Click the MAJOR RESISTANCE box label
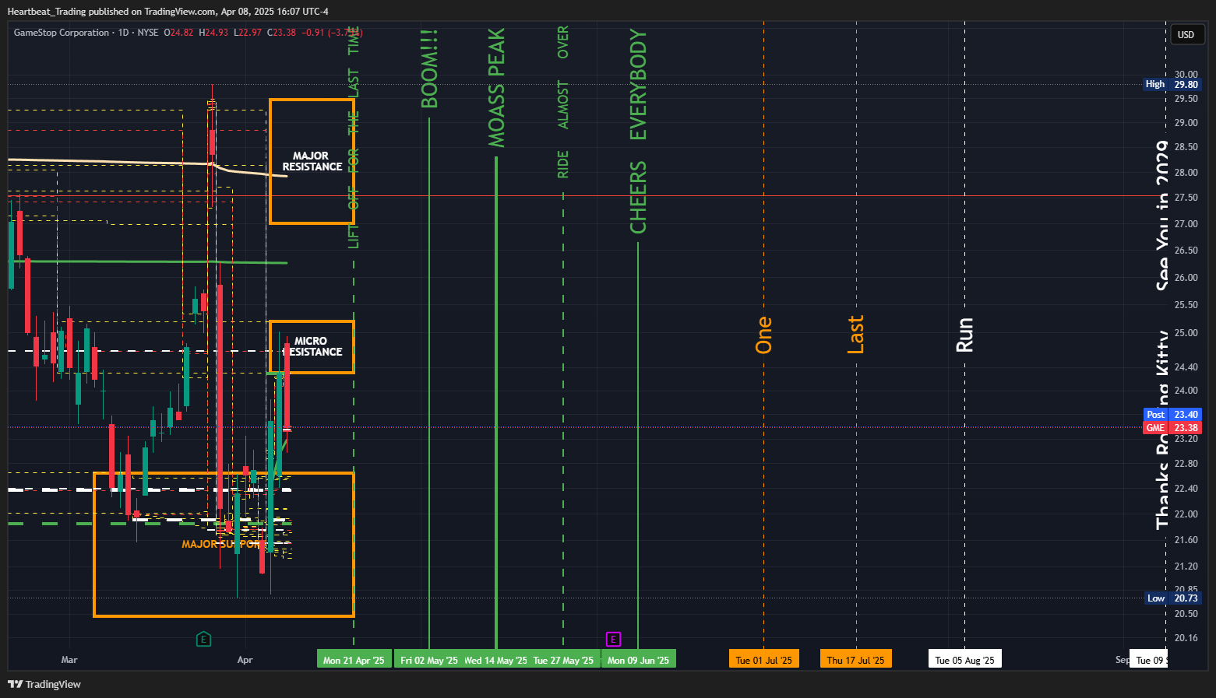The image size is (1216, 698). (312, 161)
